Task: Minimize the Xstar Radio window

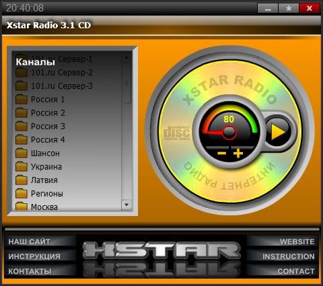Action: [x=268, y=9]
